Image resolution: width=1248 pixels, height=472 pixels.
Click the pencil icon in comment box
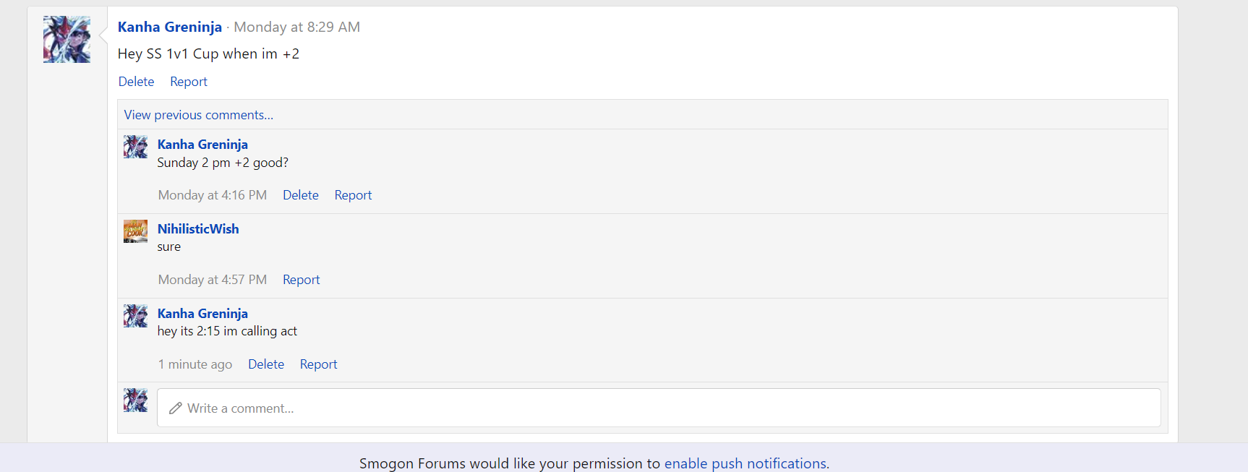click(x=175, y=408)
